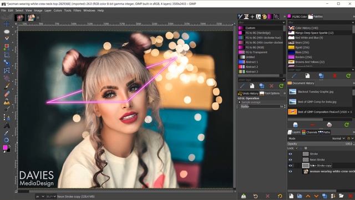Image resolution: width=355 pixels, height=200 pixels.
Task: Select the Crop tool
Action: point(7,54)
